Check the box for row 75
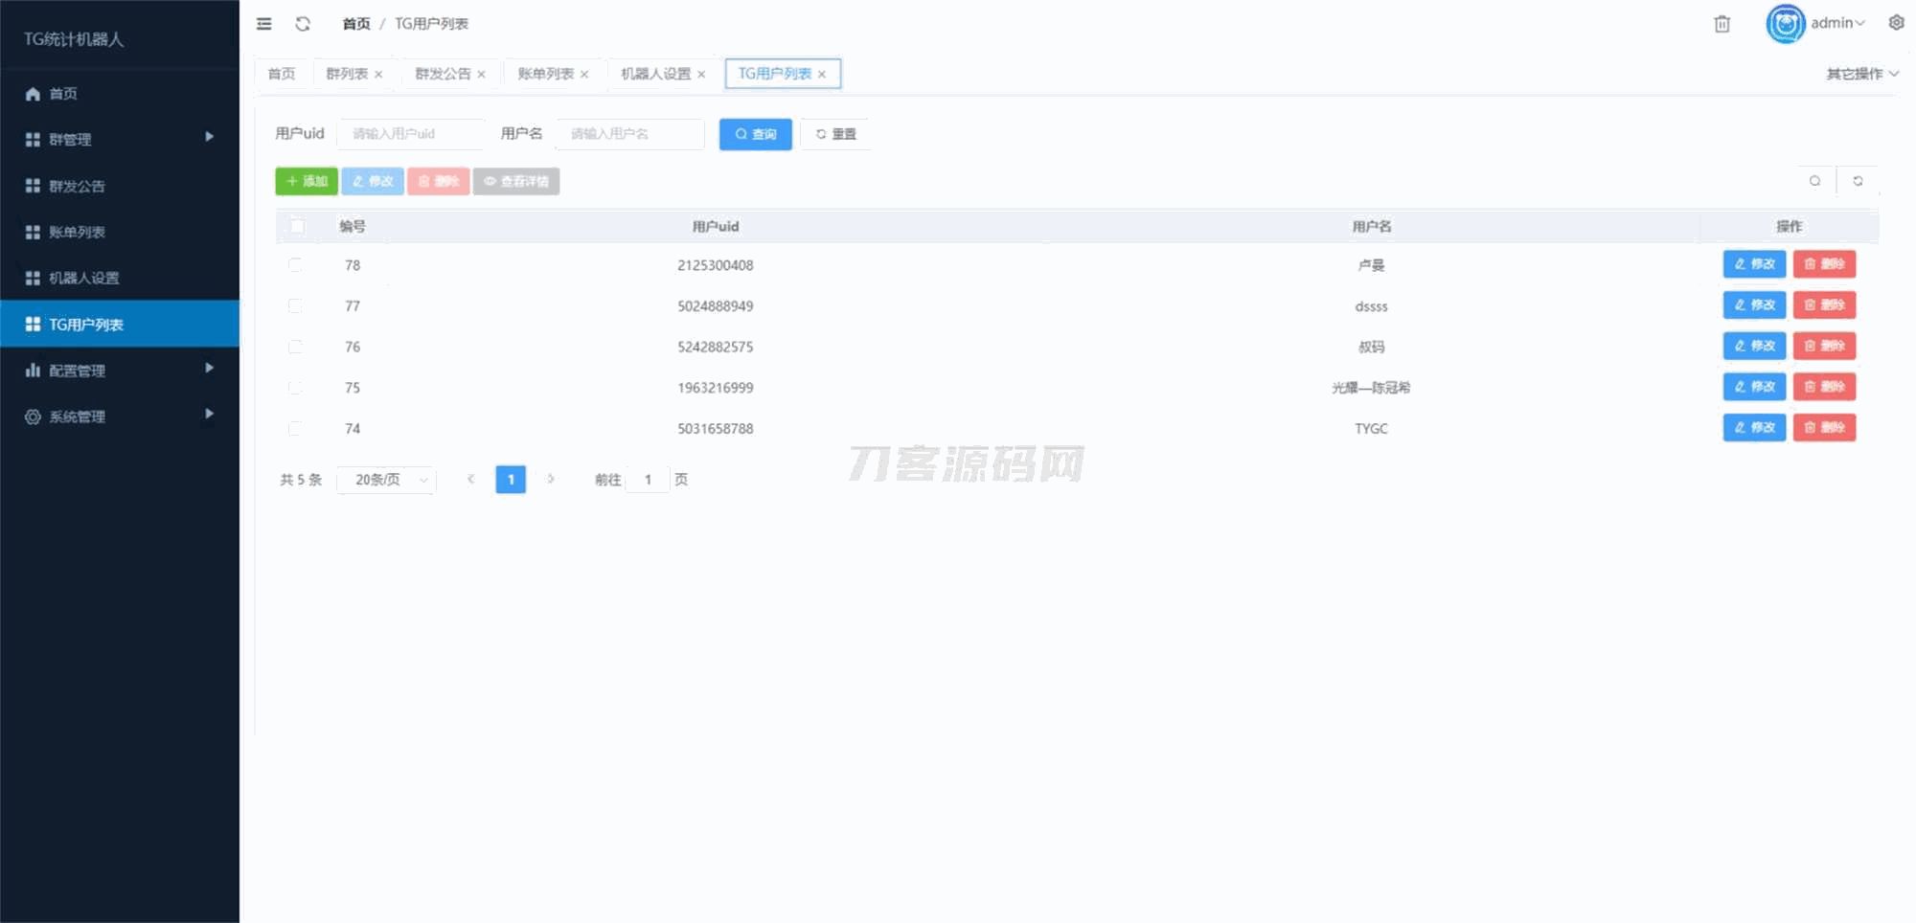Image resolution: width=1916 pixels, height=923 pixels. coord(295,388)
